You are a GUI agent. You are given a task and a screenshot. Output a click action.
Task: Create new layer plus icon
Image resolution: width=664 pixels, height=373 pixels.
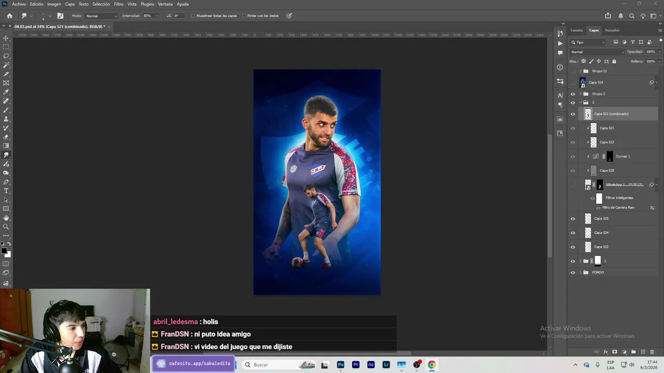643,352
